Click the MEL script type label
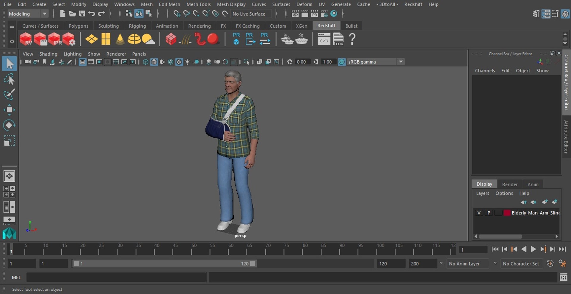 pos(16,277)
